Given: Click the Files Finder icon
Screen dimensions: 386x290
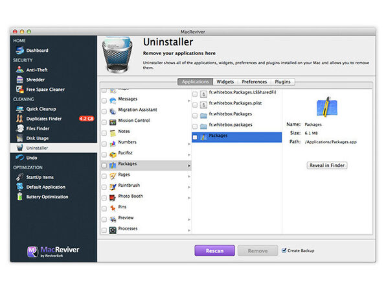Looking at the screenshot, I should point(19,128).
